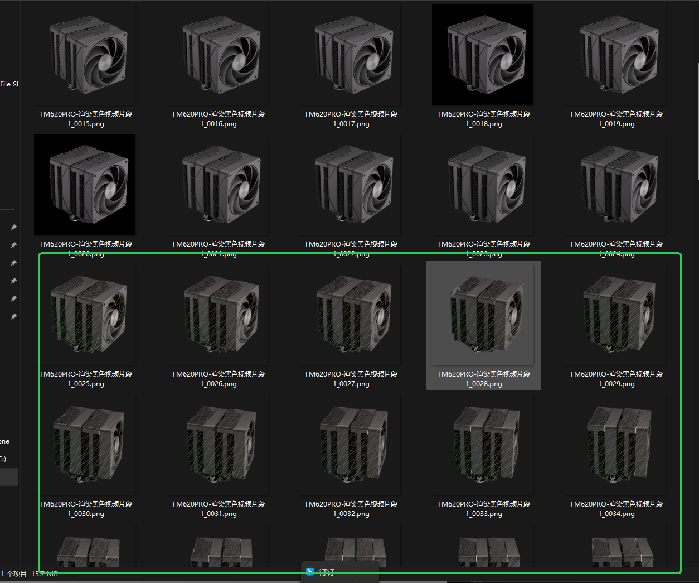Select the 1_0031.png wireframe thumbnail
Viewport: 699px width, 583px height.
tap(217, 444)
